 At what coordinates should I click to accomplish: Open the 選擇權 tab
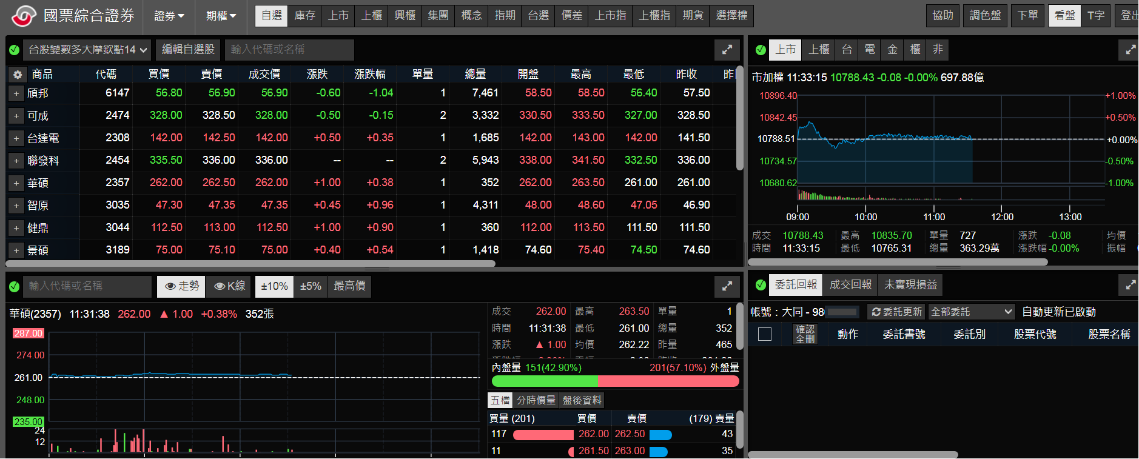(731, 16)
